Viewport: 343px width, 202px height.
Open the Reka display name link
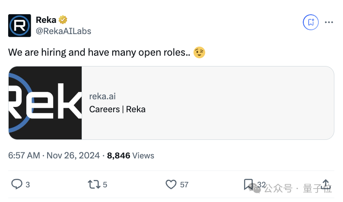(46, 20)
